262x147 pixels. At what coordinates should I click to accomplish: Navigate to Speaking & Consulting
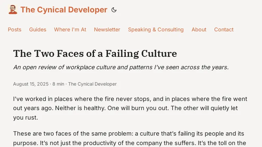pyautogui.click(x=156, y=29)
